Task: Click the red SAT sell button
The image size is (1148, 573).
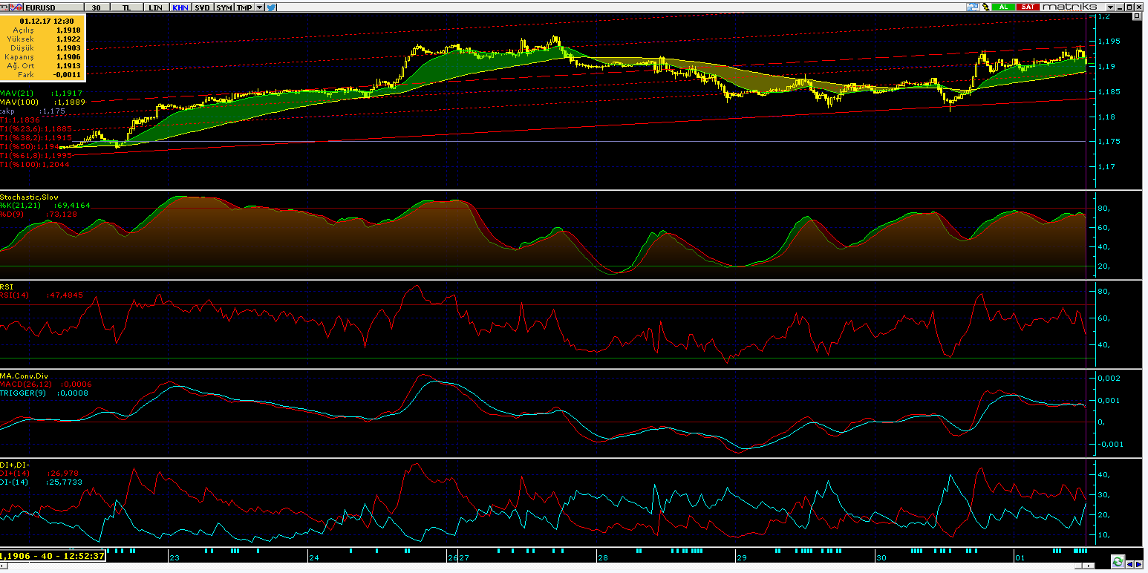Action: [1028, 7]
